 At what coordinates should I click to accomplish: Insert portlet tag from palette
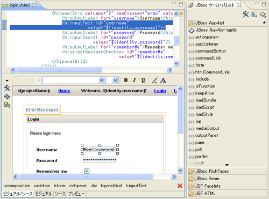tap(198, 157)
